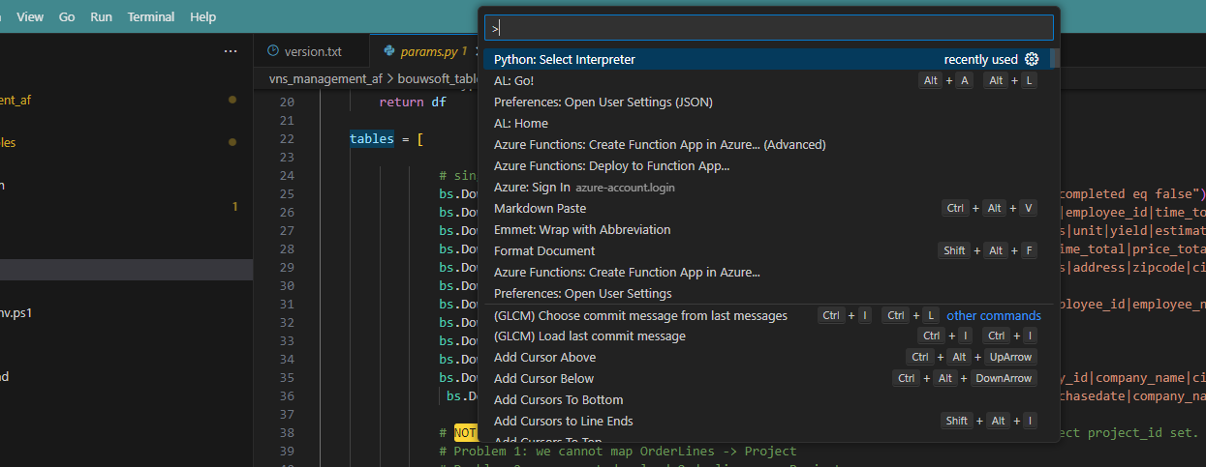
Task: Open the sidebar more actions ellipsis
Action: [x=231, y=51]
